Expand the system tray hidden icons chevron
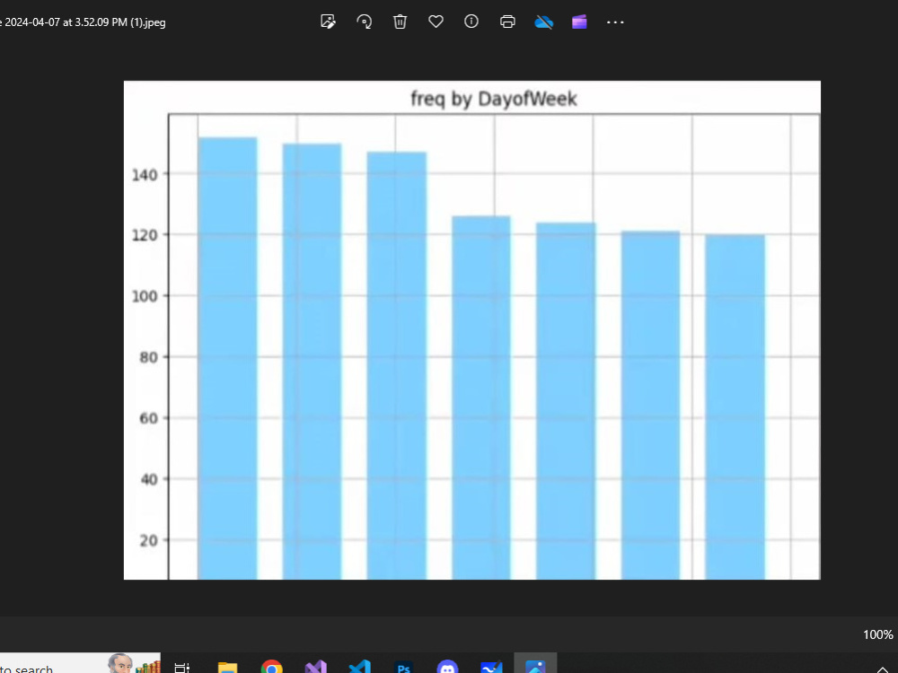 click(883, 669)
